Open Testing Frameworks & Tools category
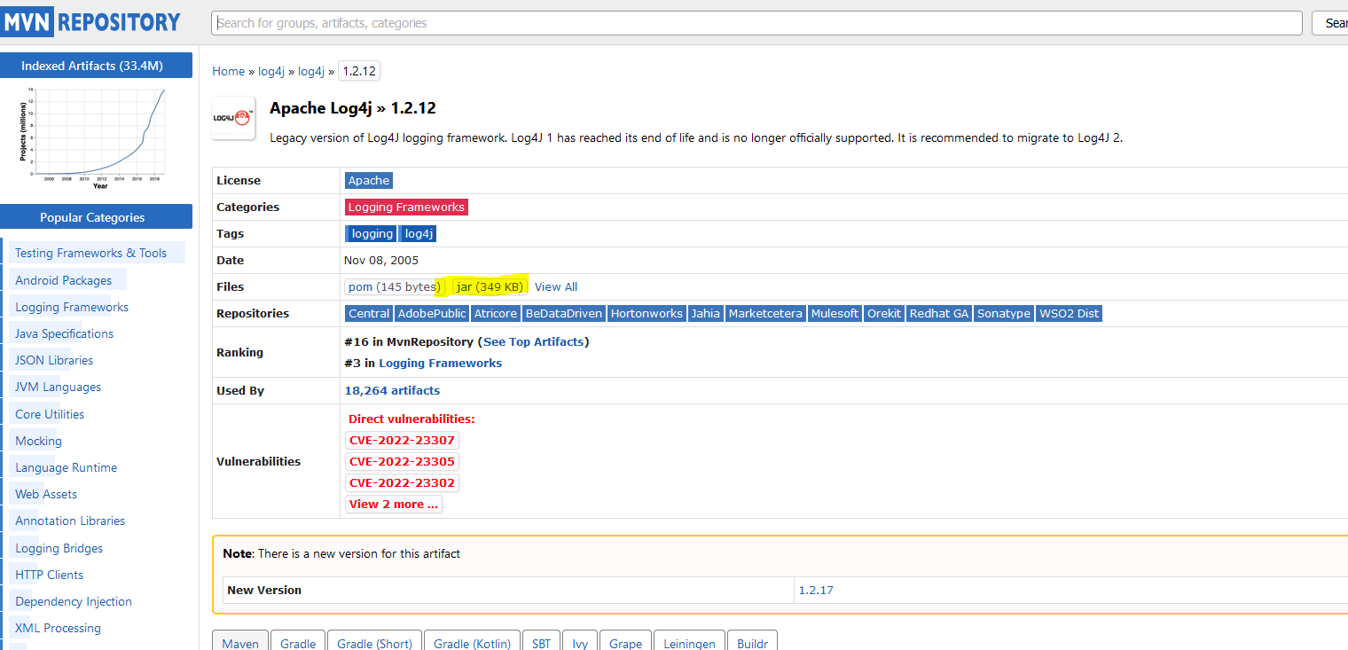Image resolution: width=1348 pixels, height=650 pixels. [90, 253]
